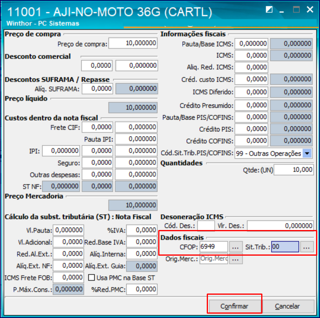Click the Crédito Presumido percentage field
320x318 pixels.
point(251,105)
